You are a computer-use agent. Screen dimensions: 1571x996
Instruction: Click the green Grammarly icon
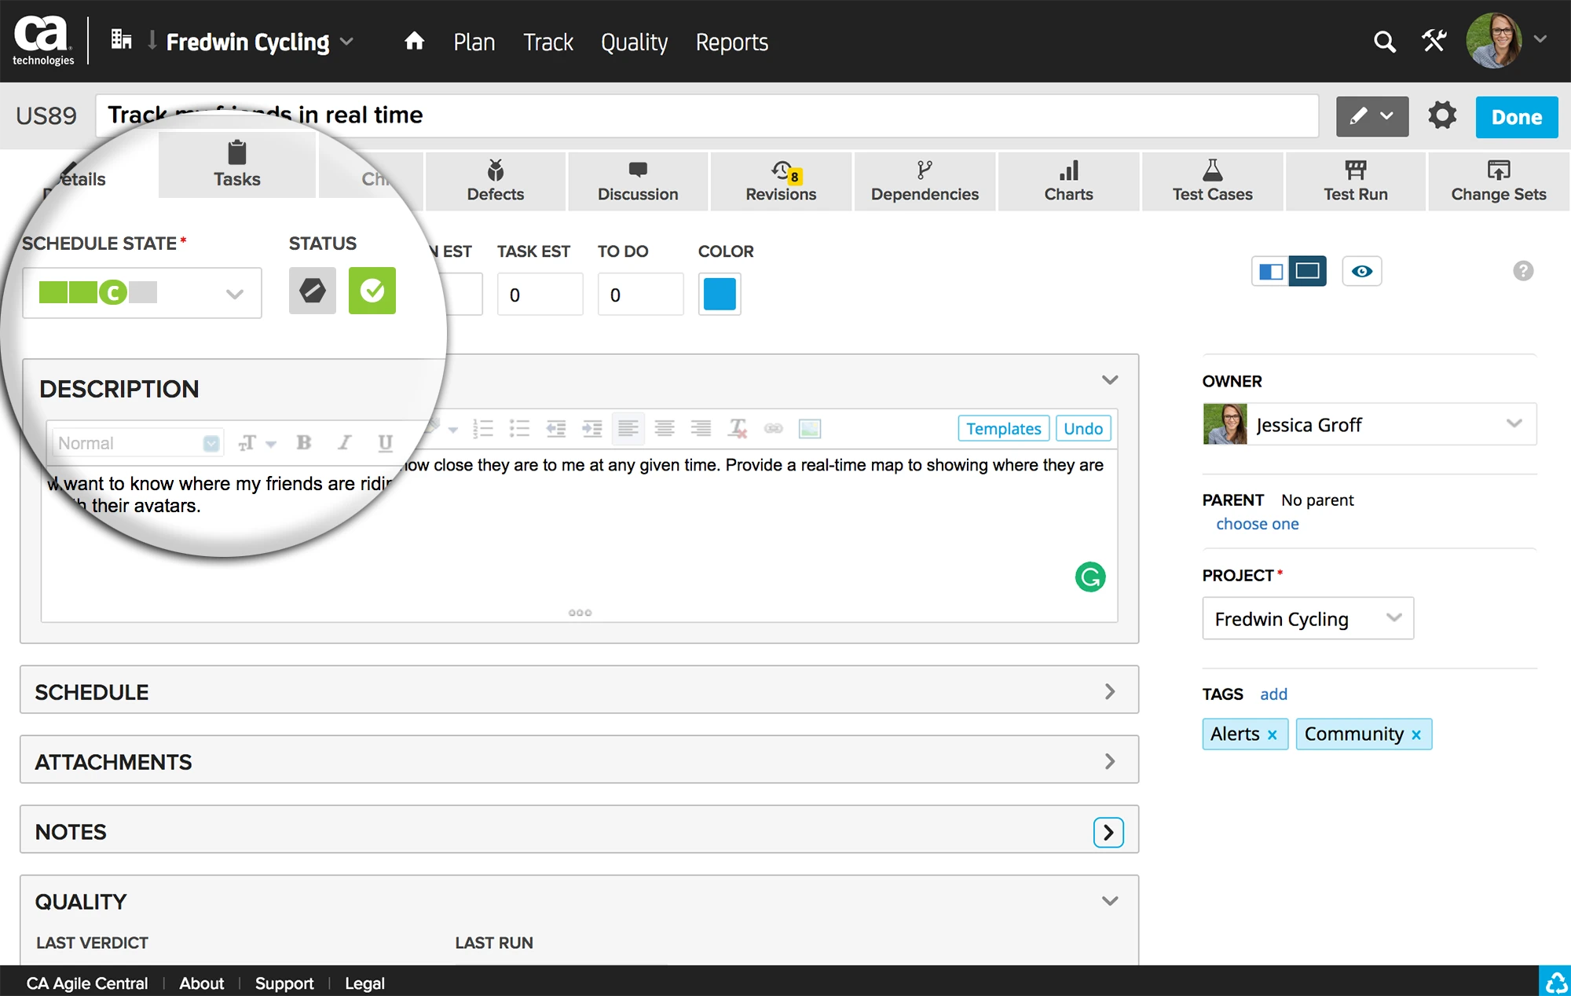pos(1090,577)
